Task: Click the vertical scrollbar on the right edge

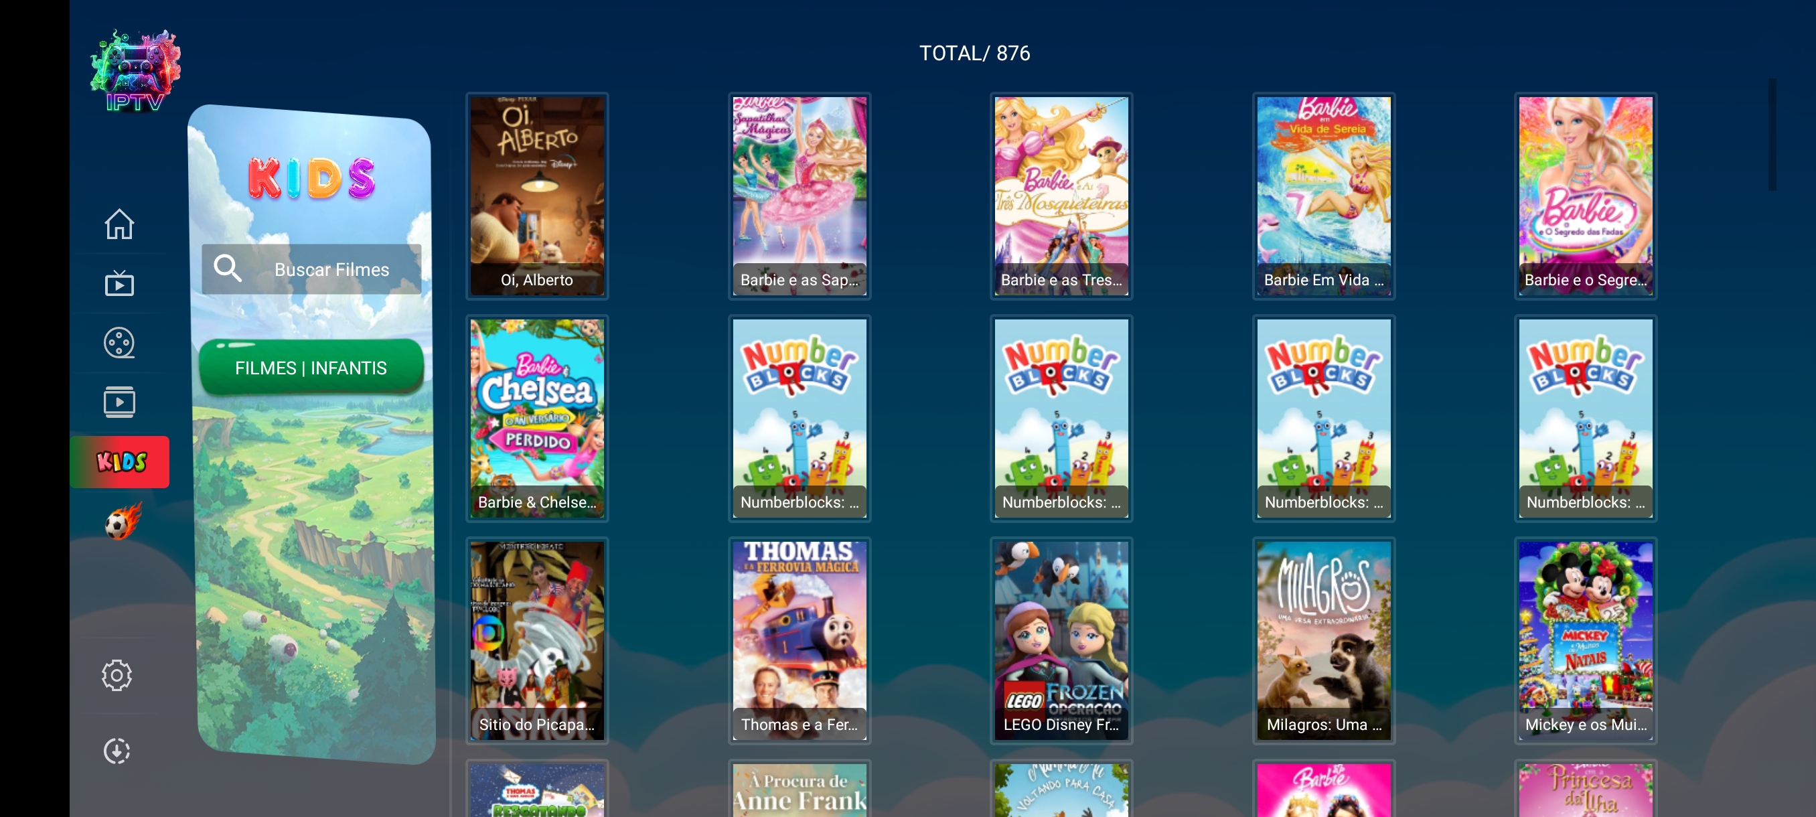Action: tap(1772, 134)
